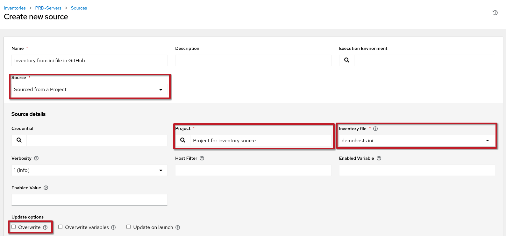Toggle the Update on launch checkbox
Screen dimensions: 506x236
(x=129, y=227)
